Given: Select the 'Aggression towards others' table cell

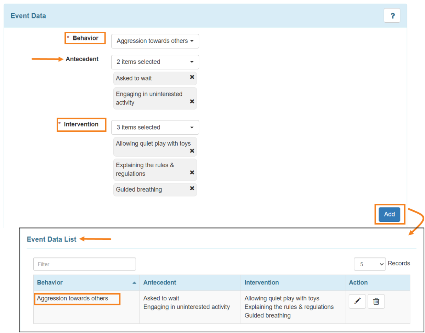Looking at the screenshot, I should 73,299.
